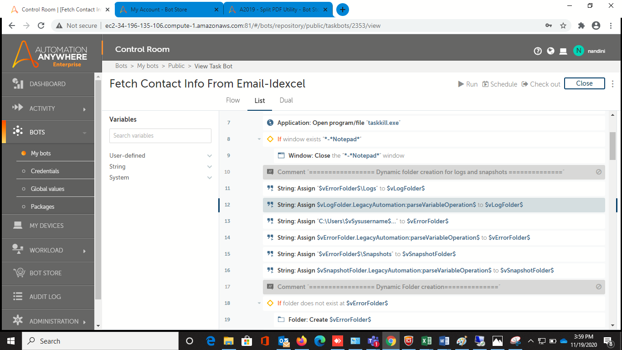The width and height of the screenshot is (622, 350).
Task: Click the Check out button
Action: 541,84
